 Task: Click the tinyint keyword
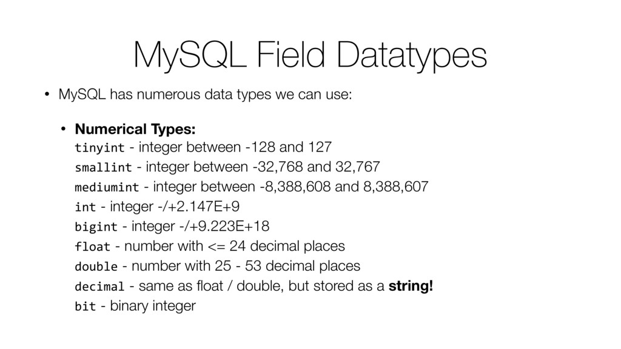click(x=100, y=148)
